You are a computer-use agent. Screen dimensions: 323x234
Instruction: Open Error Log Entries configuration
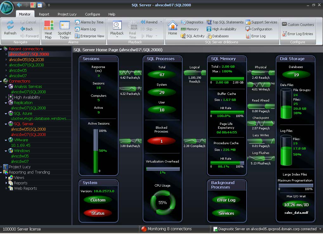297,34
